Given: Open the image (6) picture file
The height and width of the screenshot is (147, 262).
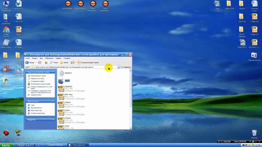Looking at the screenshot, I should (254, 18).
